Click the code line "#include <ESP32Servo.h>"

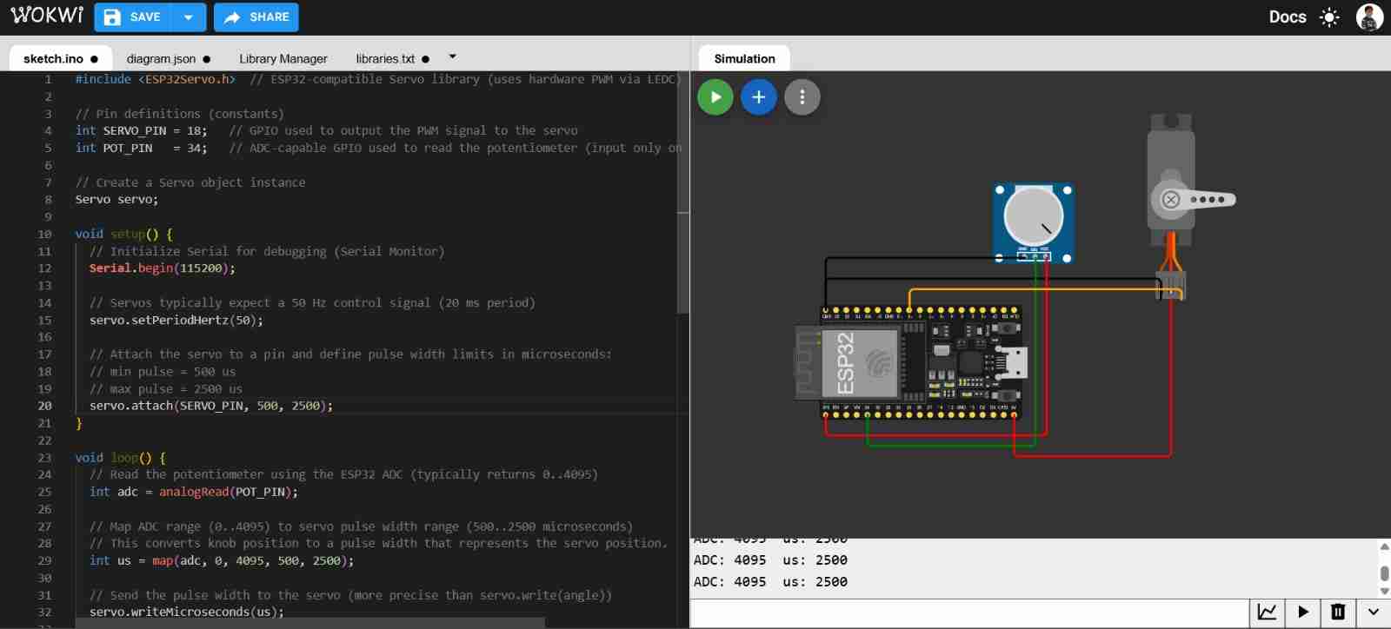coord(155,79)
